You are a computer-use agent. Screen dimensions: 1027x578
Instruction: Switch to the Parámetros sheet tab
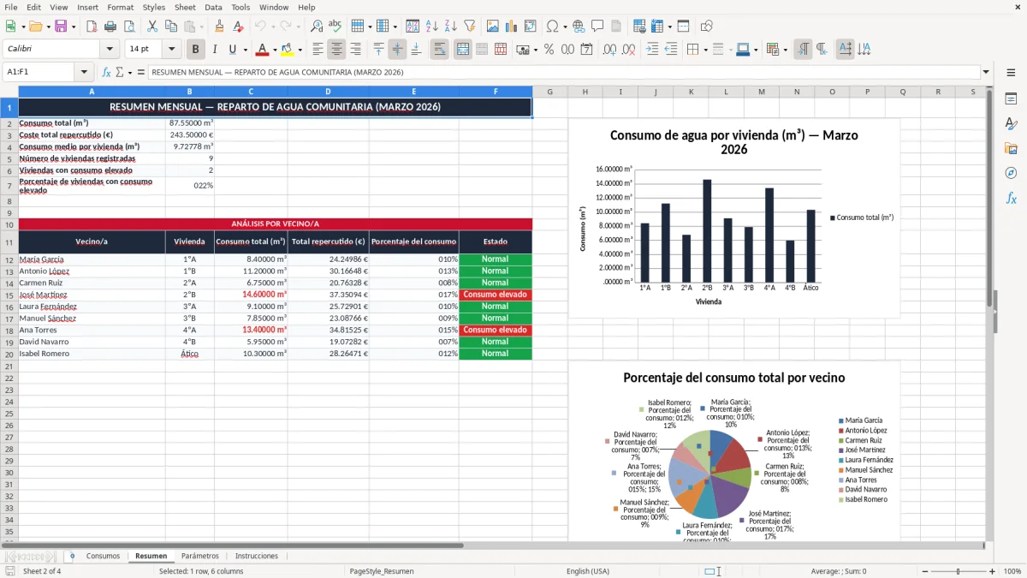pos(199,557)
